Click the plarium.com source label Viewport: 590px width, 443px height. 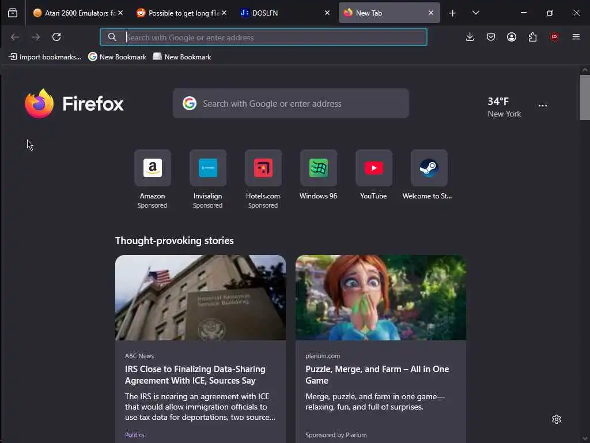(x=323, y=356)
